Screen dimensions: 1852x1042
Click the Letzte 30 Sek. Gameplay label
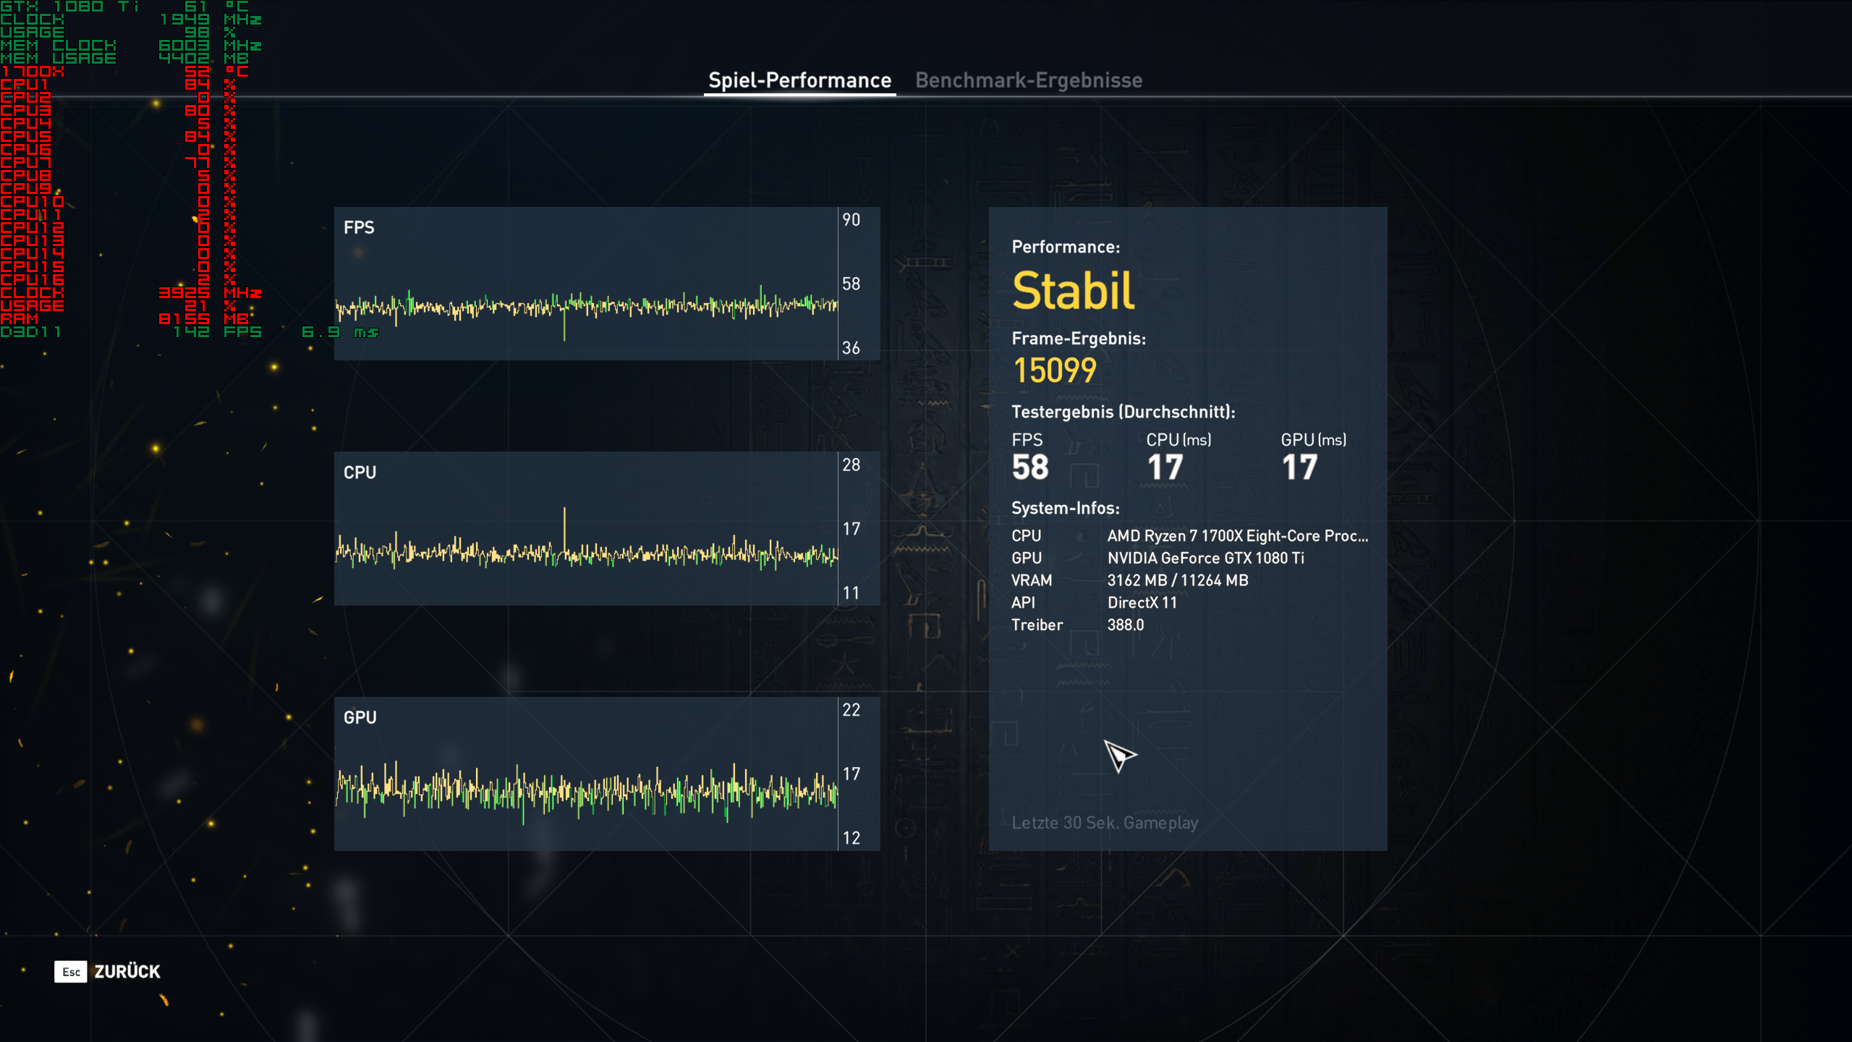coord(1105,823)
